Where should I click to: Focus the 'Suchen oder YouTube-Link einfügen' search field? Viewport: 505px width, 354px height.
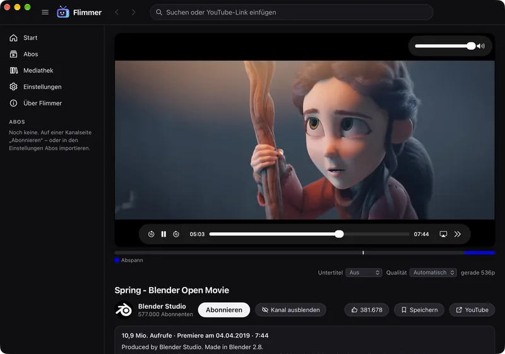coord(292,12)
